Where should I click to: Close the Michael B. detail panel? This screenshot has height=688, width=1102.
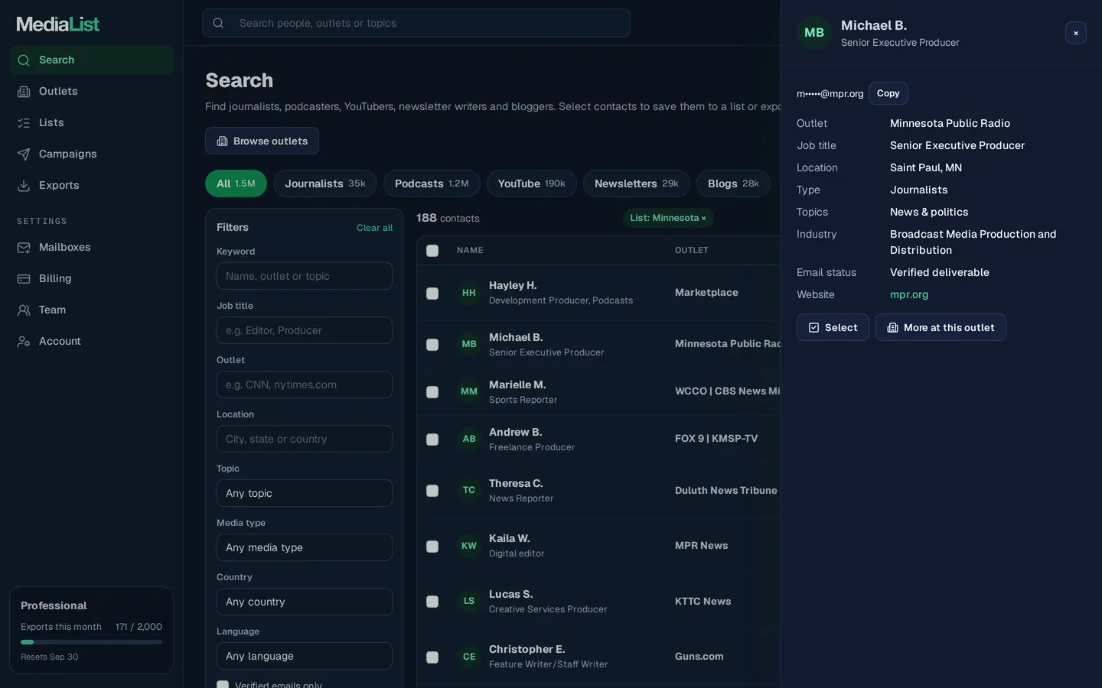pyautogui.click(x=1076, y=33)
